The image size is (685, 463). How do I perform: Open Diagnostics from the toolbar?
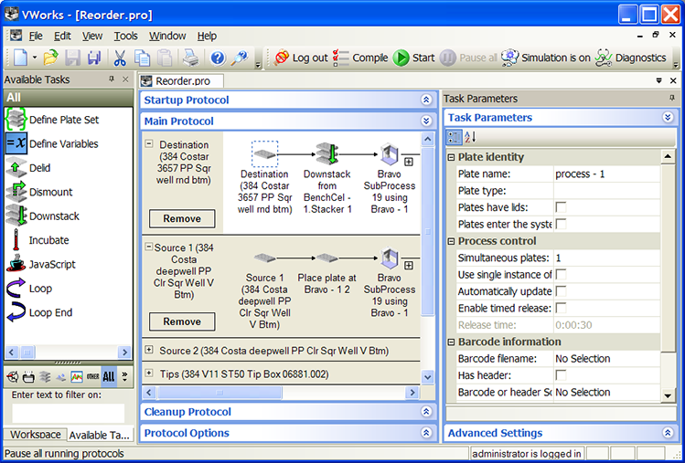604,58
